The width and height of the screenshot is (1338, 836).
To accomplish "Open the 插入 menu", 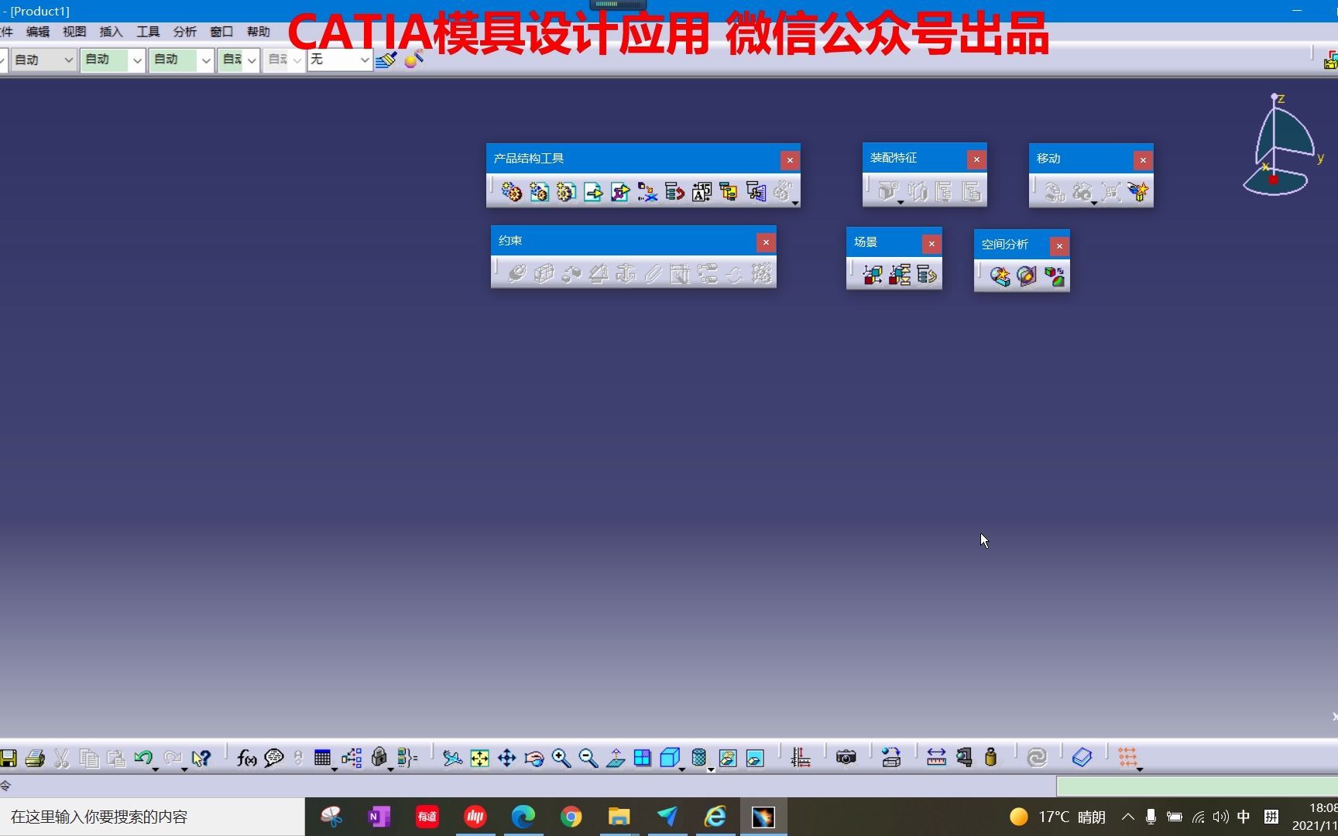I will pos(111,32).
